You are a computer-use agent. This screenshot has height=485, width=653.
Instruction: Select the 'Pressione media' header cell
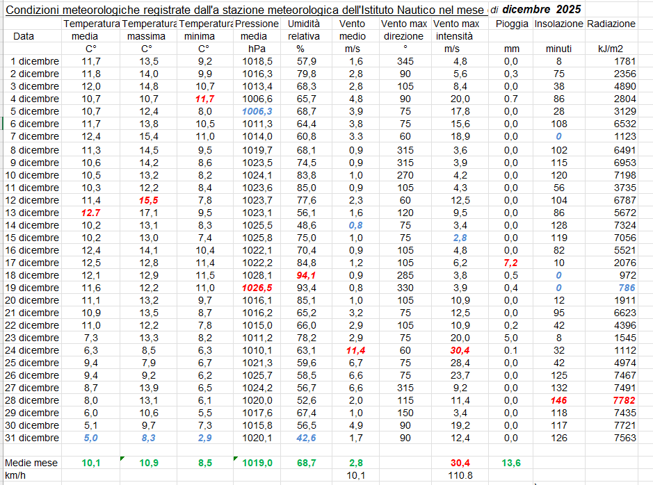257,30
